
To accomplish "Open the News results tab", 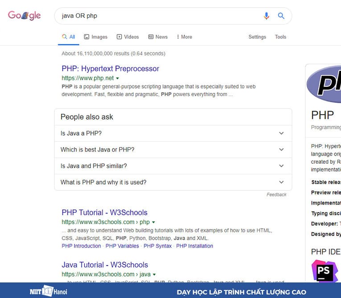I will coord(158,37).
